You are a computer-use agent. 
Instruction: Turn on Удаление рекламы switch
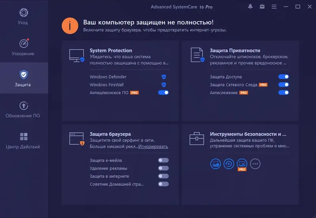pyautogui.click(x=164, y=168)
